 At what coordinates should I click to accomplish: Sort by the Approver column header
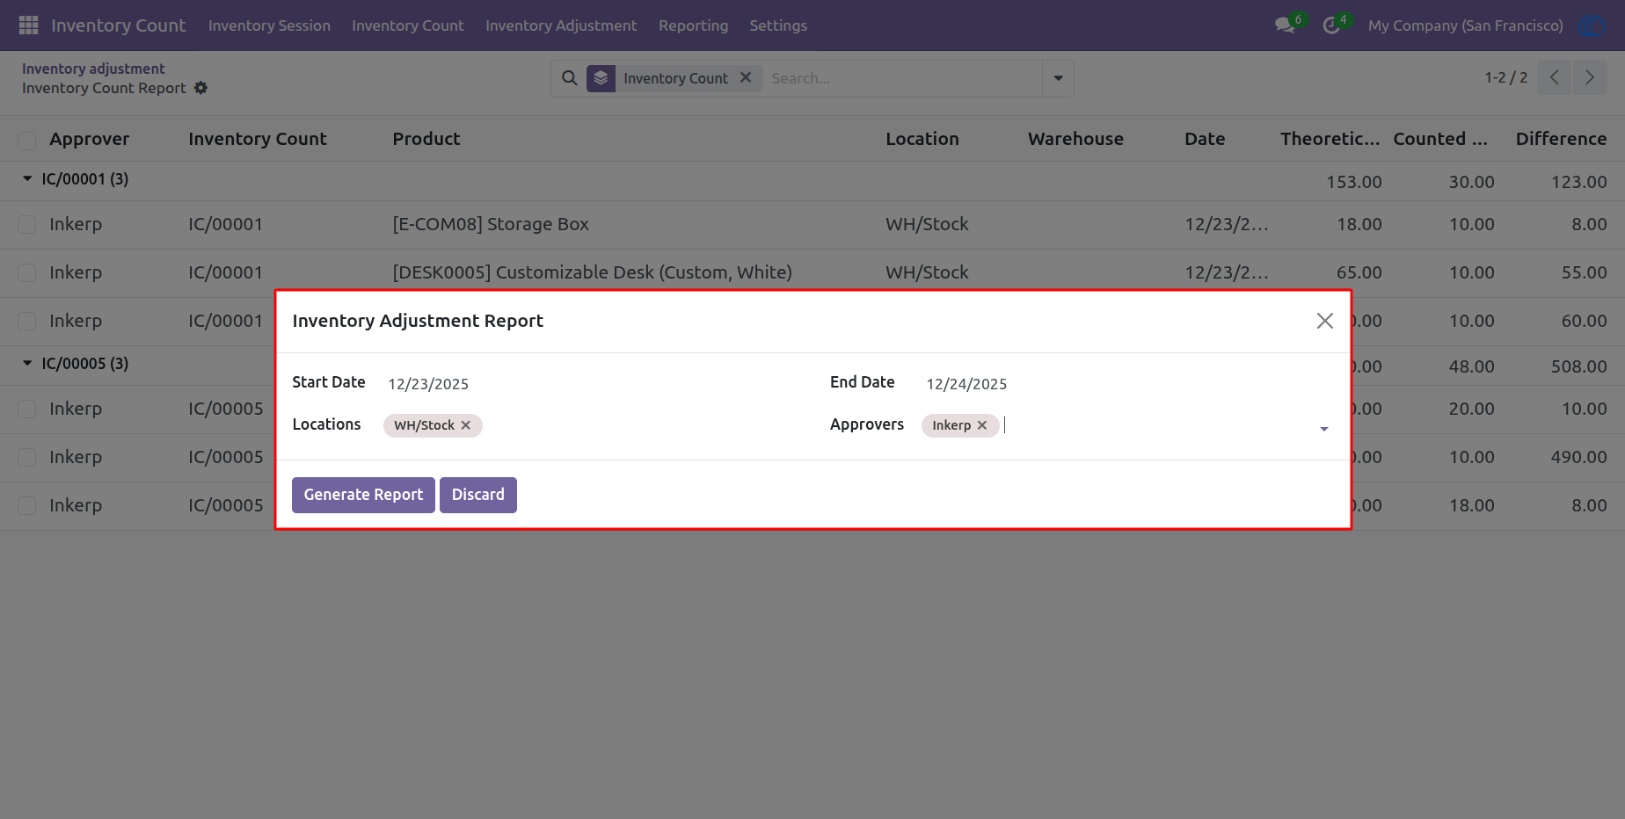coord(89,139)
